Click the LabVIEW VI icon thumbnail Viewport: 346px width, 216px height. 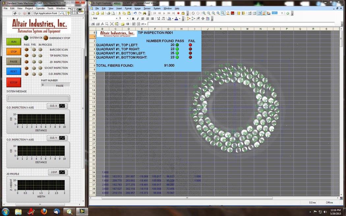click(81, 12)
